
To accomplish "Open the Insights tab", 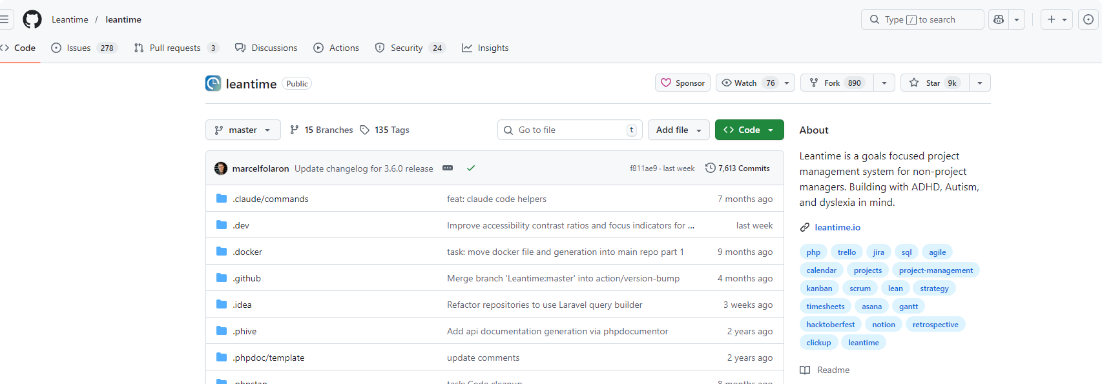I will pyautogui.click(x=485, y=48).
